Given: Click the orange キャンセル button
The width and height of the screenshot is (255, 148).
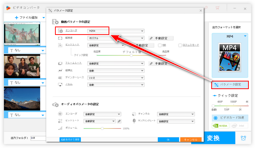Looking at the screenshot, I should coord(191,139).
